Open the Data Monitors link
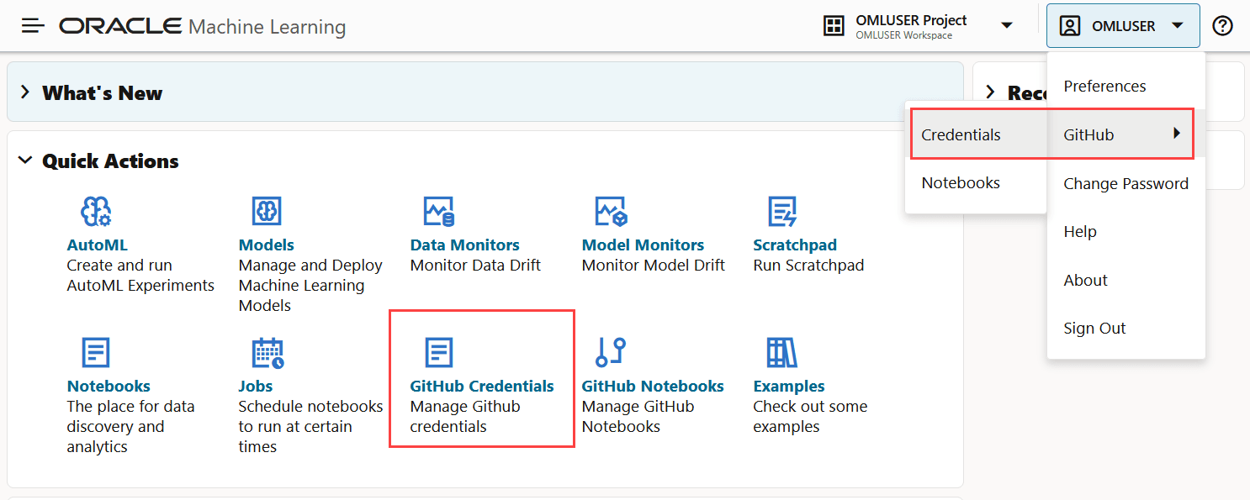The height and width of the screenshot is (500, 1250). (465, 245)
